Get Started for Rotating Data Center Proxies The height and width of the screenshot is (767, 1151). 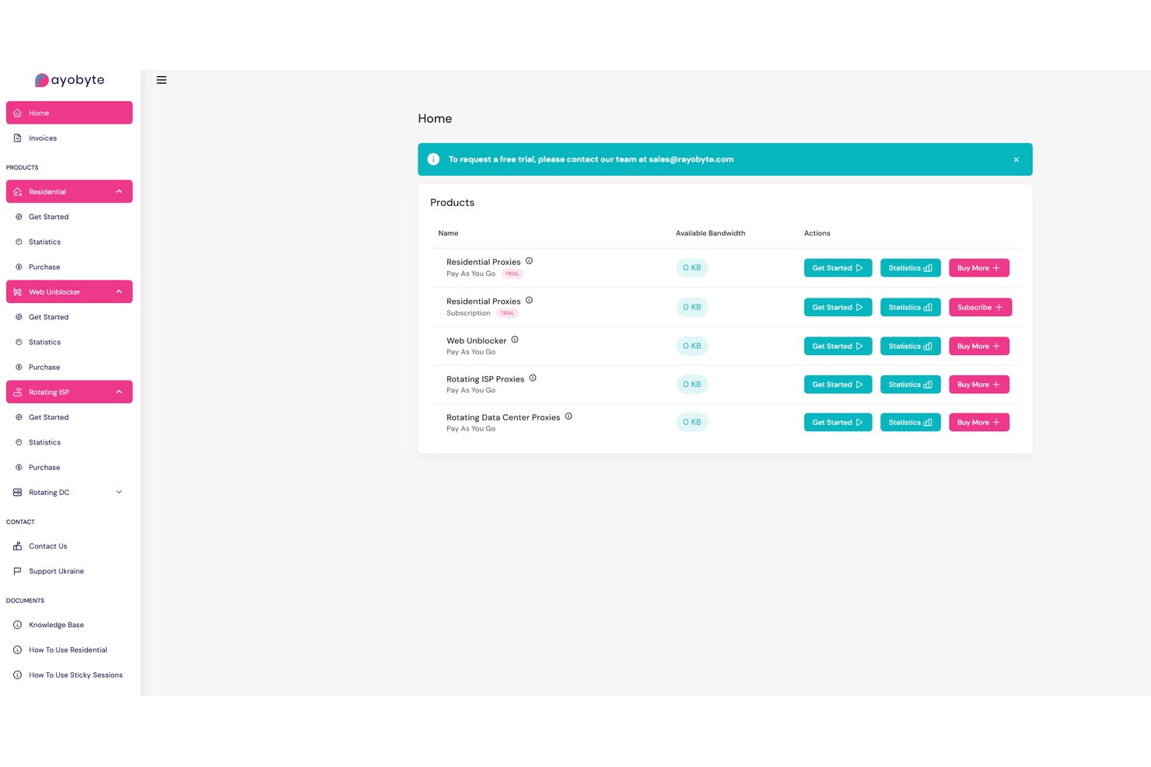point(838,423)
